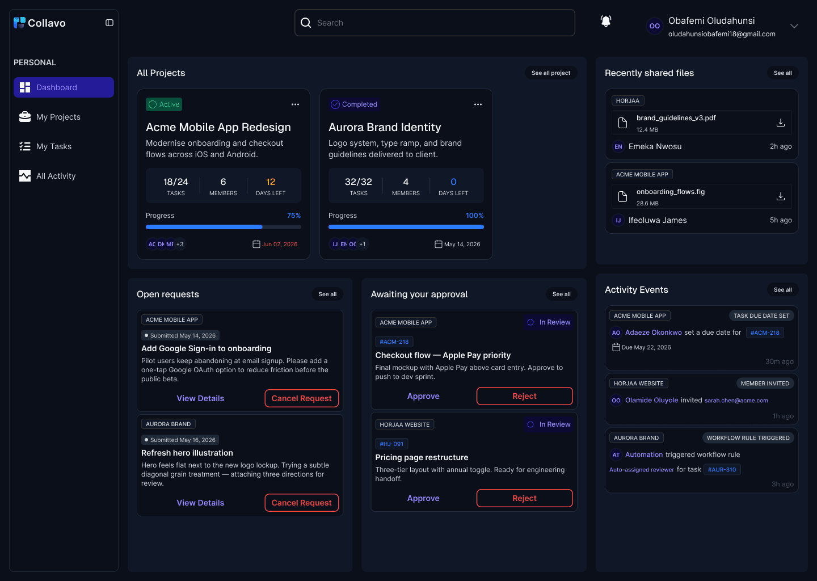Open All Activity in the sidebar
The width and height of the screenshot is (817, 581).
tap(64, 176)
